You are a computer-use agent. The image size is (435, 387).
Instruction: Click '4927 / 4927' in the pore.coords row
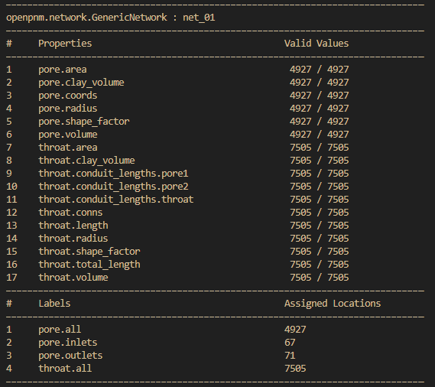[x=319, y=96]
